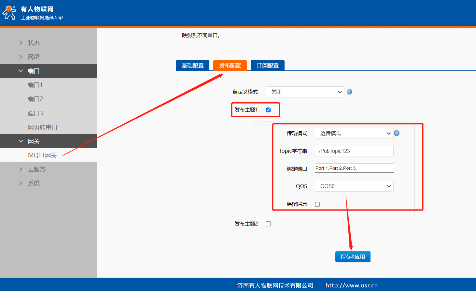Image resolution: width=476 pixels, height=291 pixels.
Task: Open the http://www.usr.cn footer link
Action: coord(352,285)
